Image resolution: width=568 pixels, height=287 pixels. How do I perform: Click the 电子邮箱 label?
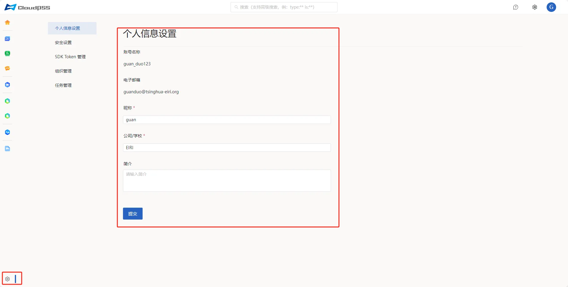pyautogui.click(x=132, y=80)
